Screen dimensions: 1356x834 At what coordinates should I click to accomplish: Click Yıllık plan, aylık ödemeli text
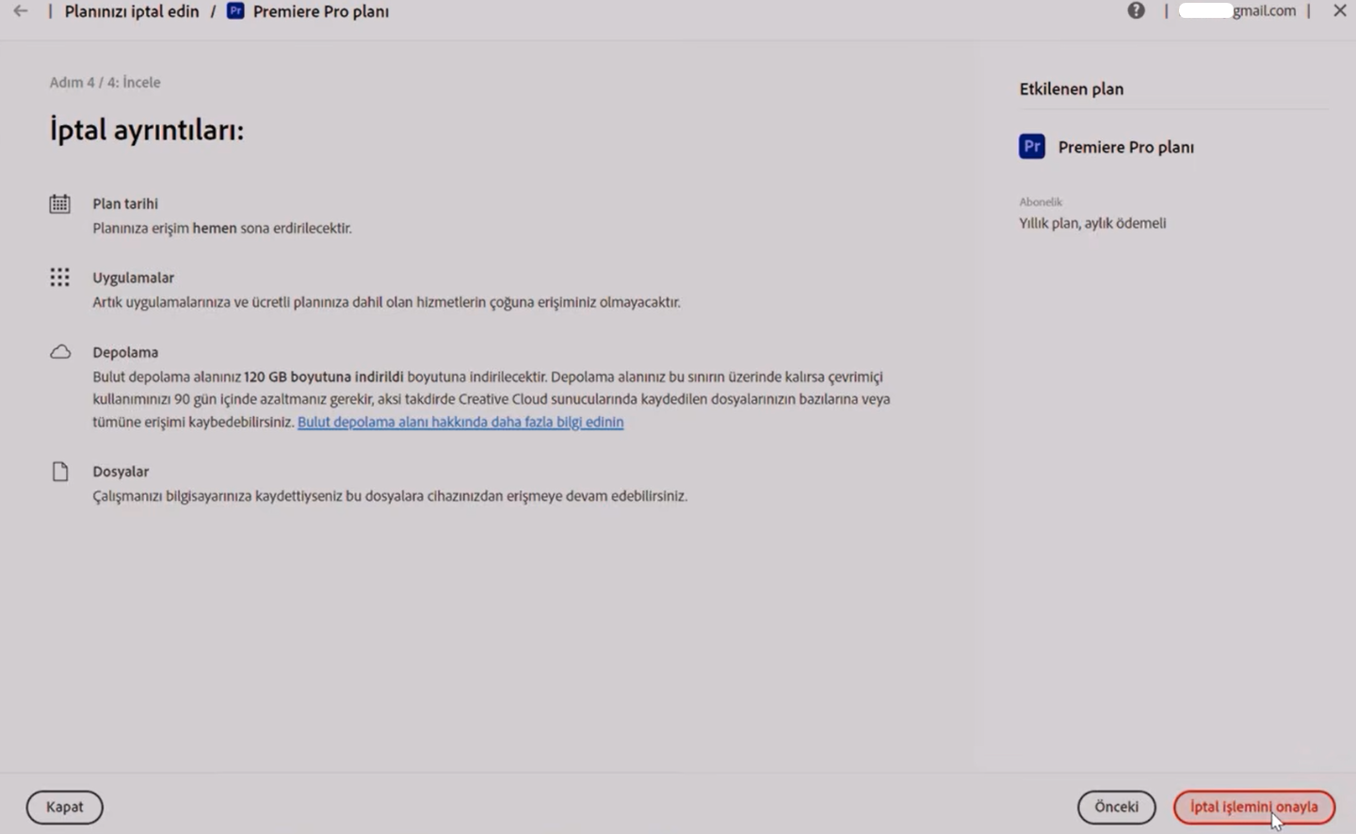point(1092,223)
